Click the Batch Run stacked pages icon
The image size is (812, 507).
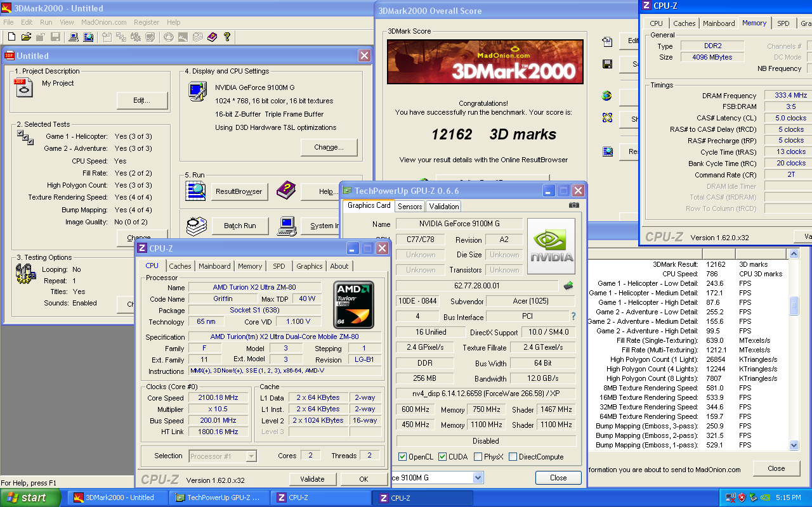[x=197, y=226]
